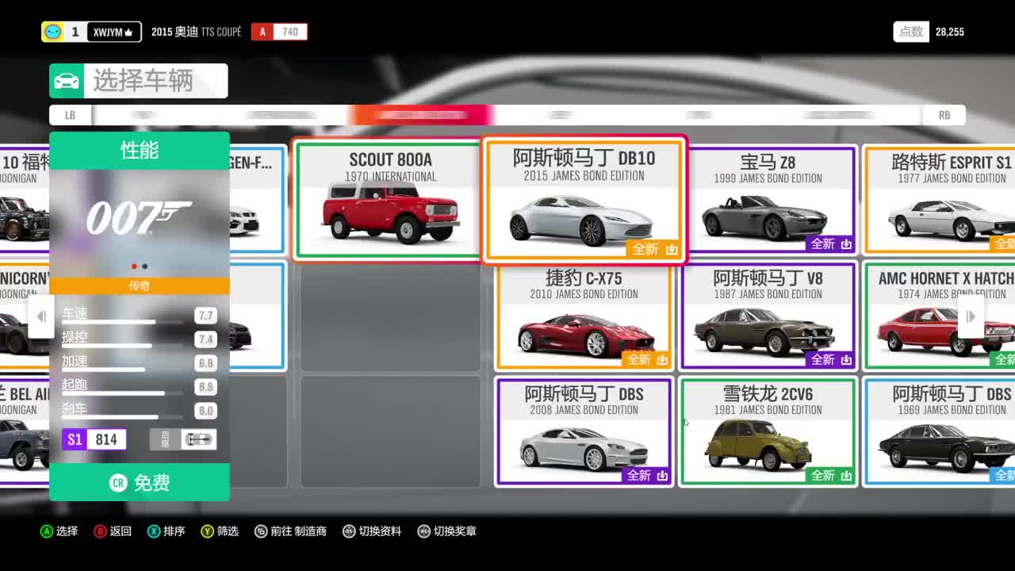Click the 2015 奥迪 TTS COUPÉ car name

click(x=197, y=32)
